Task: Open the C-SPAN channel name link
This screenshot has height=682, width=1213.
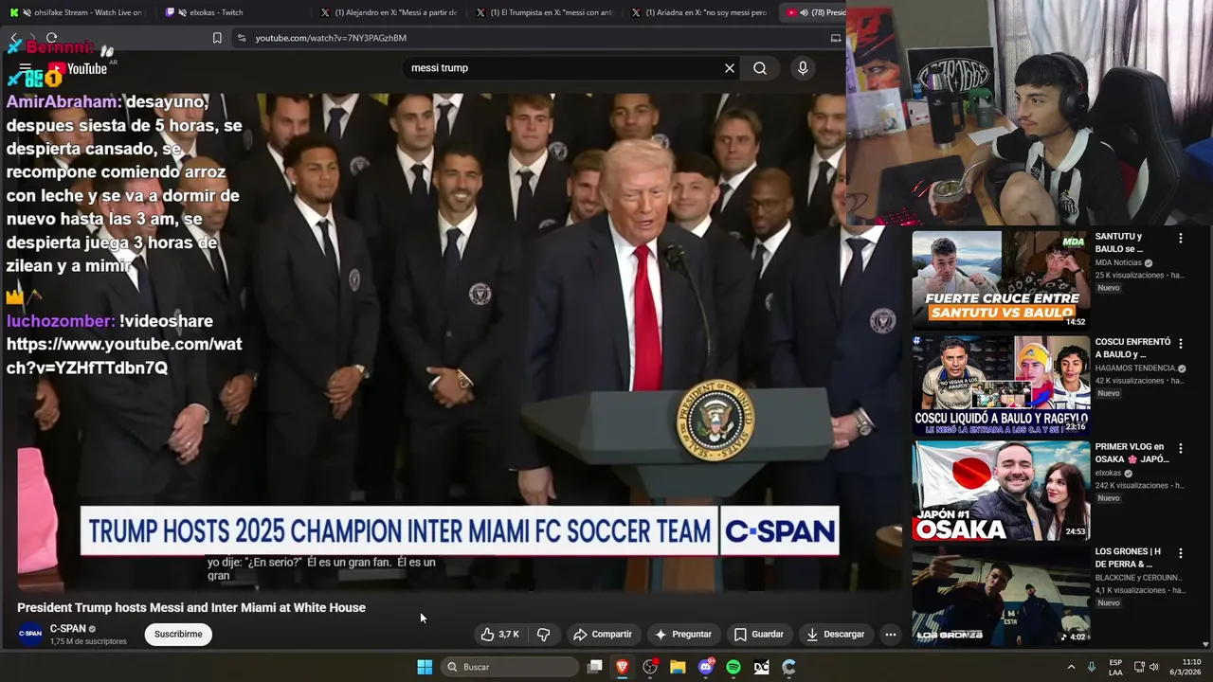Action: (x=68, y=629)
